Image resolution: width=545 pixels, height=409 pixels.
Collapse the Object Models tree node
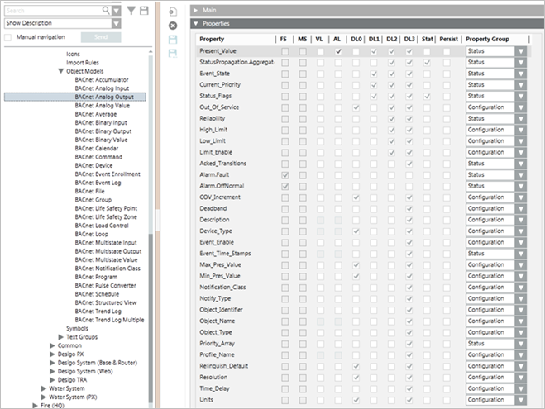pos(61,71)
